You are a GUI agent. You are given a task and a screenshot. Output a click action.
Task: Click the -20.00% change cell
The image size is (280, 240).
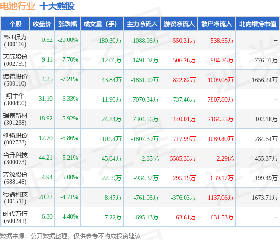click(68, 40)
